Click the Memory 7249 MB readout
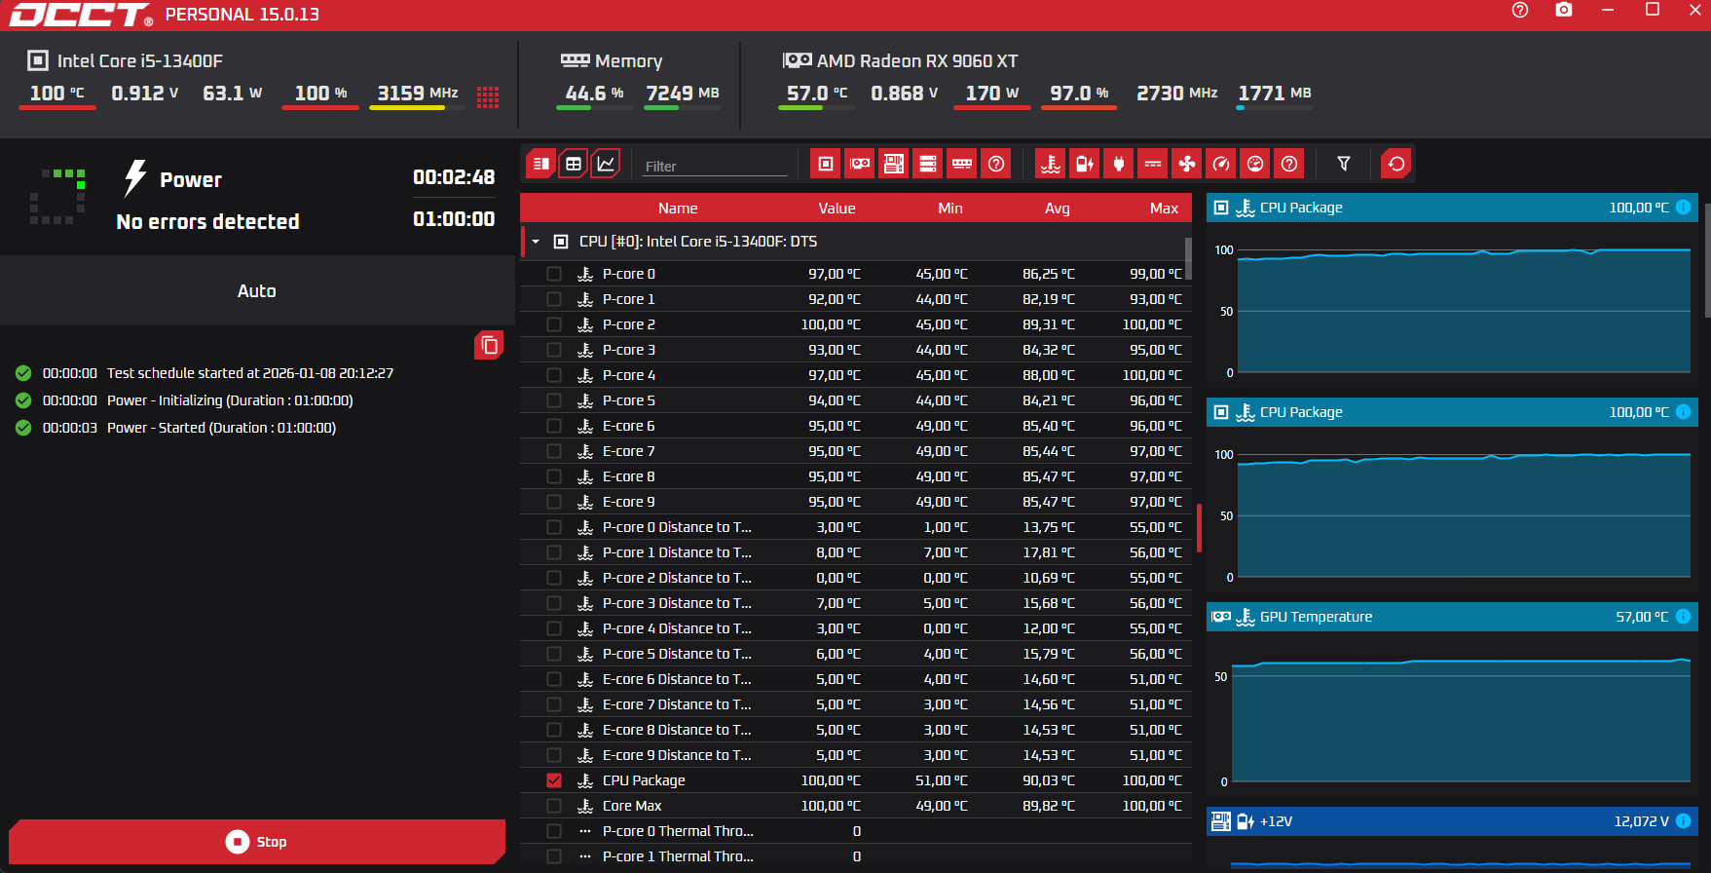 pyautogui.click(x=683, y=93)
